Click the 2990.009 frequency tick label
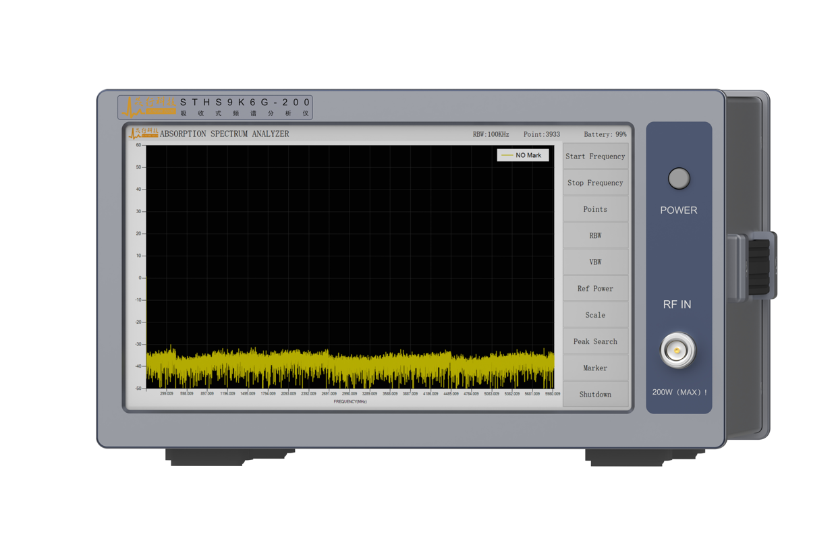834x543 pixels. point(350,393)
